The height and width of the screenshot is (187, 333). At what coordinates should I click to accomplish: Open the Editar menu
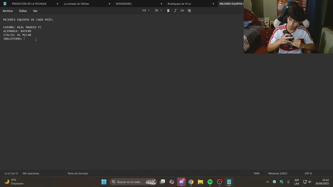pyautogui.click(x=23, y=11)
